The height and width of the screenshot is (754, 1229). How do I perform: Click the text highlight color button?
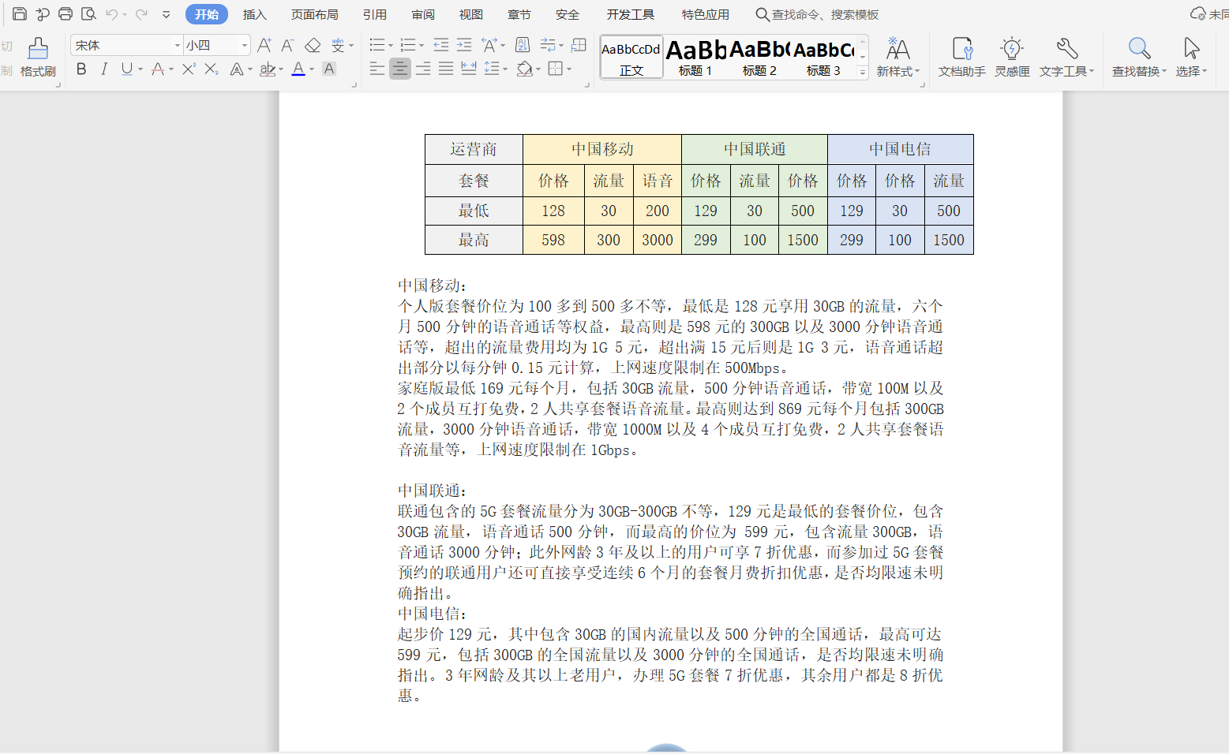coord(268,69)
